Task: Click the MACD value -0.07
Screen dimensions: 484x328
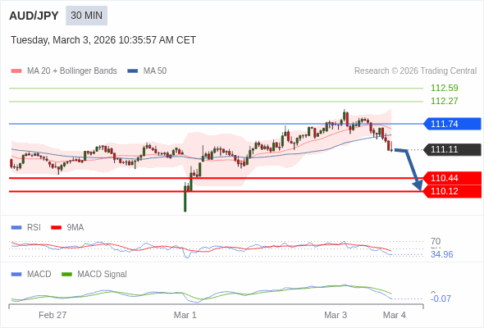Action: point(441,298)
